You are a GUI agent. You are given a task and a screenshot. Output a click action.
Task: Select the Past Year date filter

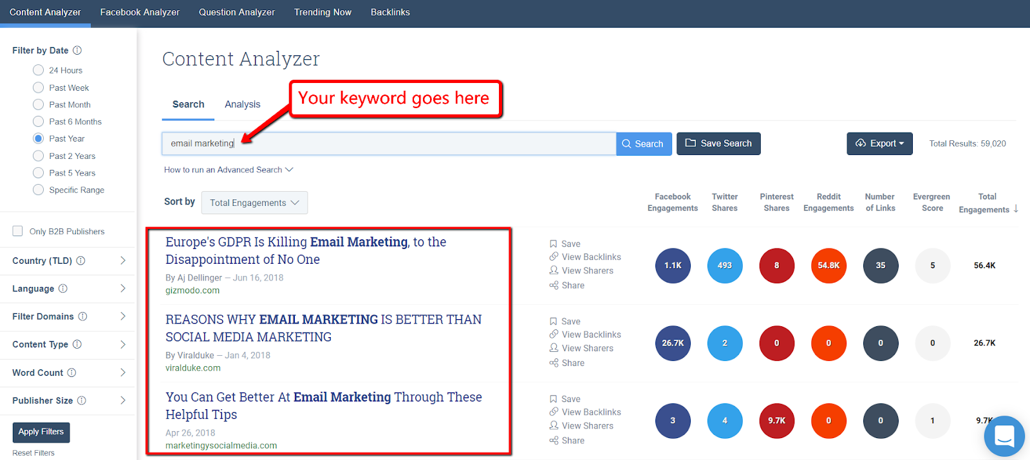coord(39,138)
